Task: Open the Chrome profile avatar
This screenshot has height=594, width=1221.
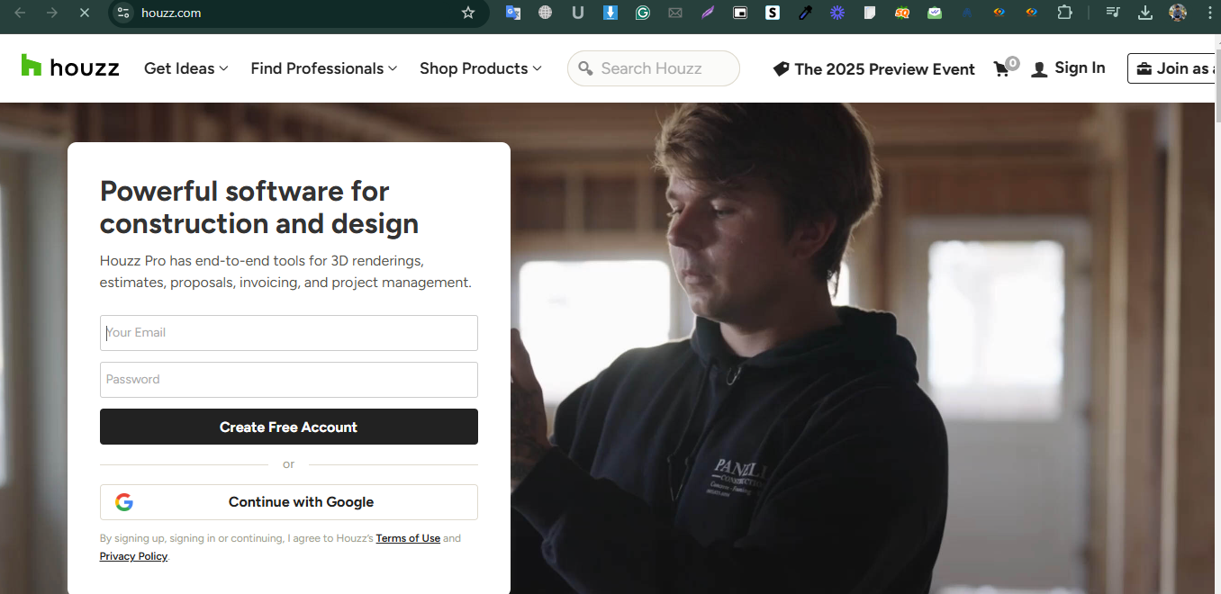Action: [1178, 13]
